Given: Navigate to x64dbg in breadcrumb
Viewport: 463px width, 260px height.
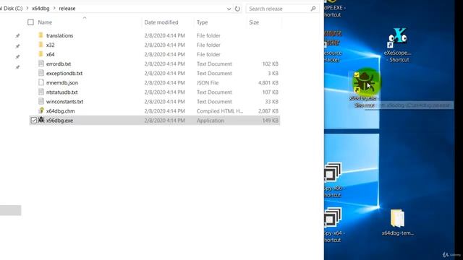Looking at the screenshot, I should point(41,9).
